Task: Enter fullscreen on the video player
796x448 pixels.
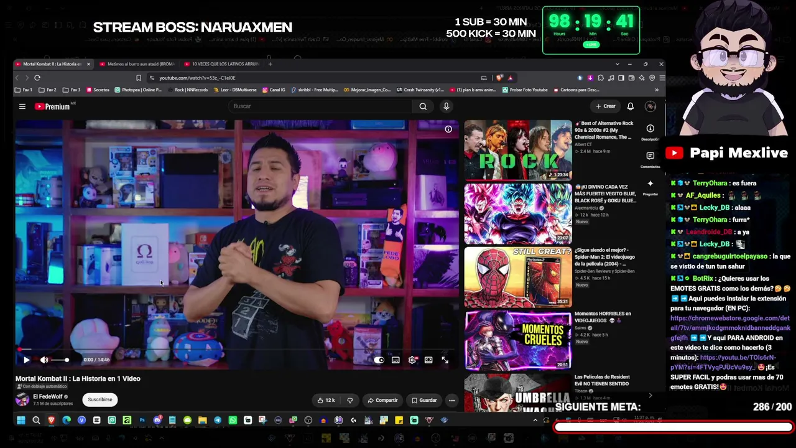Action: [x=445, y=360]
